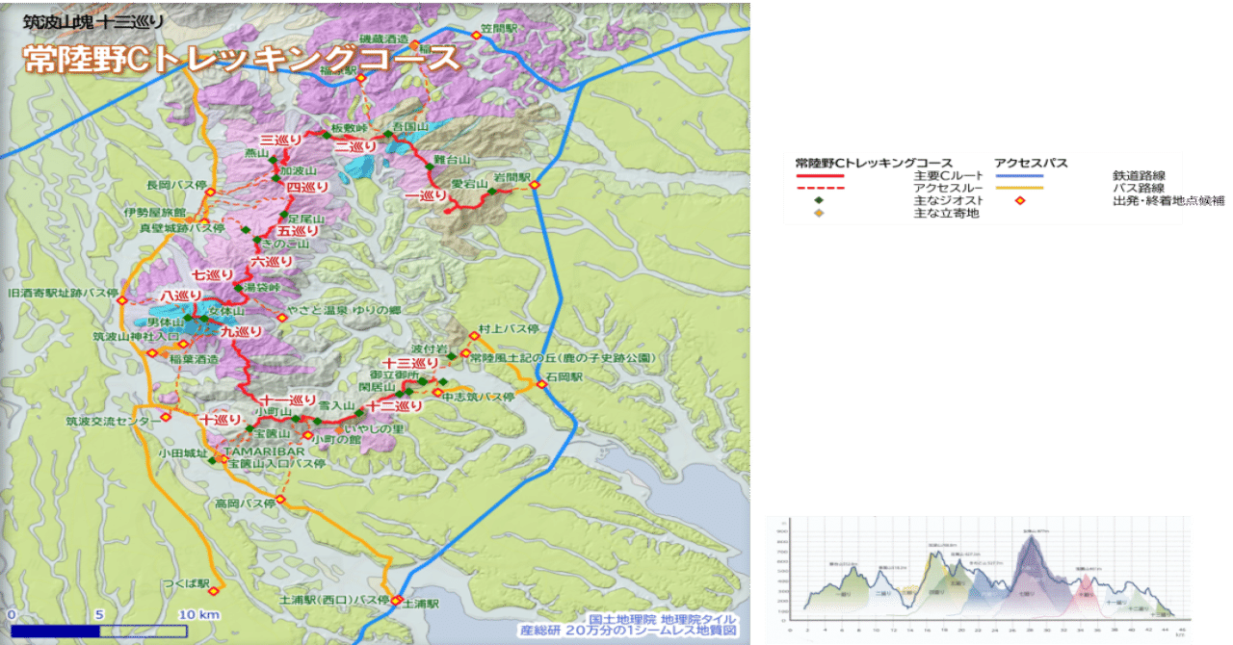The image size is (1233, 645).
Task: Select the 岩間駅 start point marker
Action: pos(534,186)
